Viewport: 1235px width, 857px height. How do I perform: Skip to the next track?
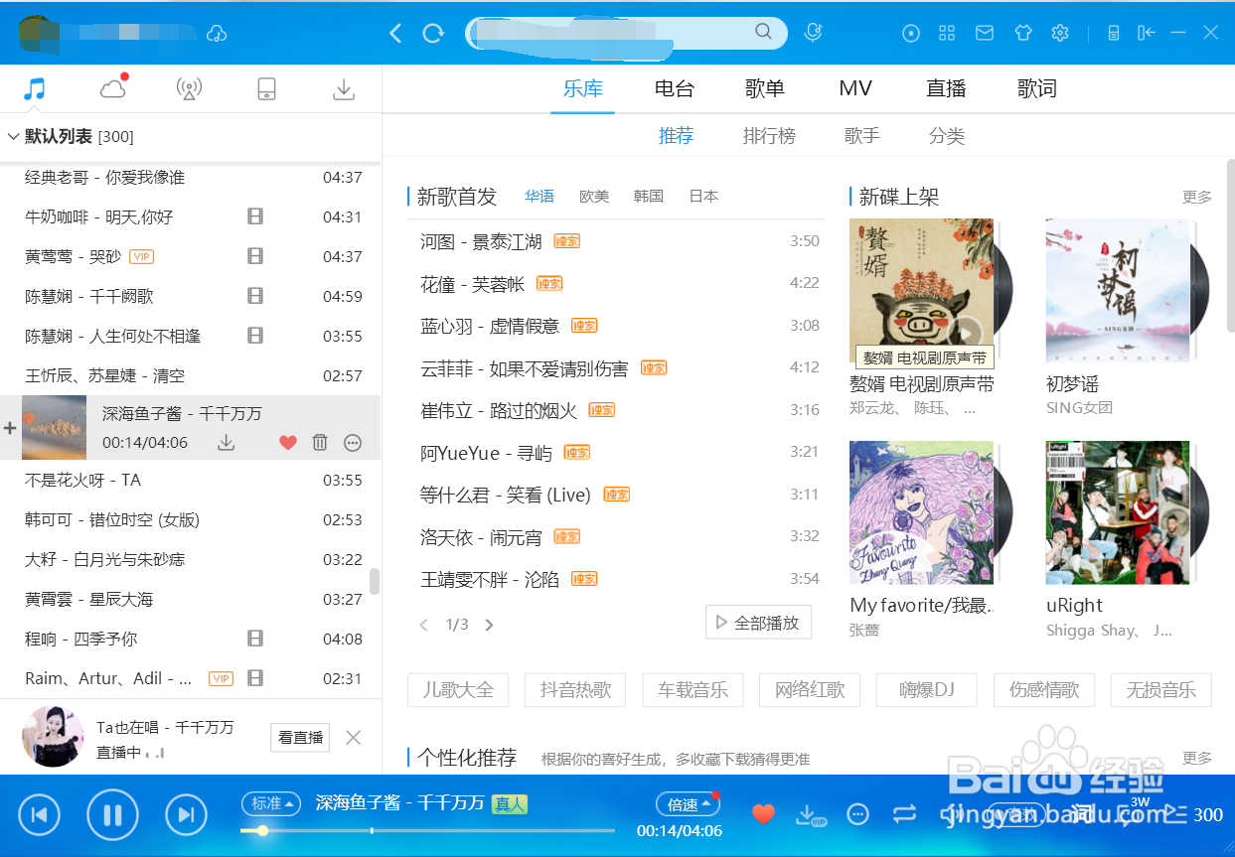(186, 815)
